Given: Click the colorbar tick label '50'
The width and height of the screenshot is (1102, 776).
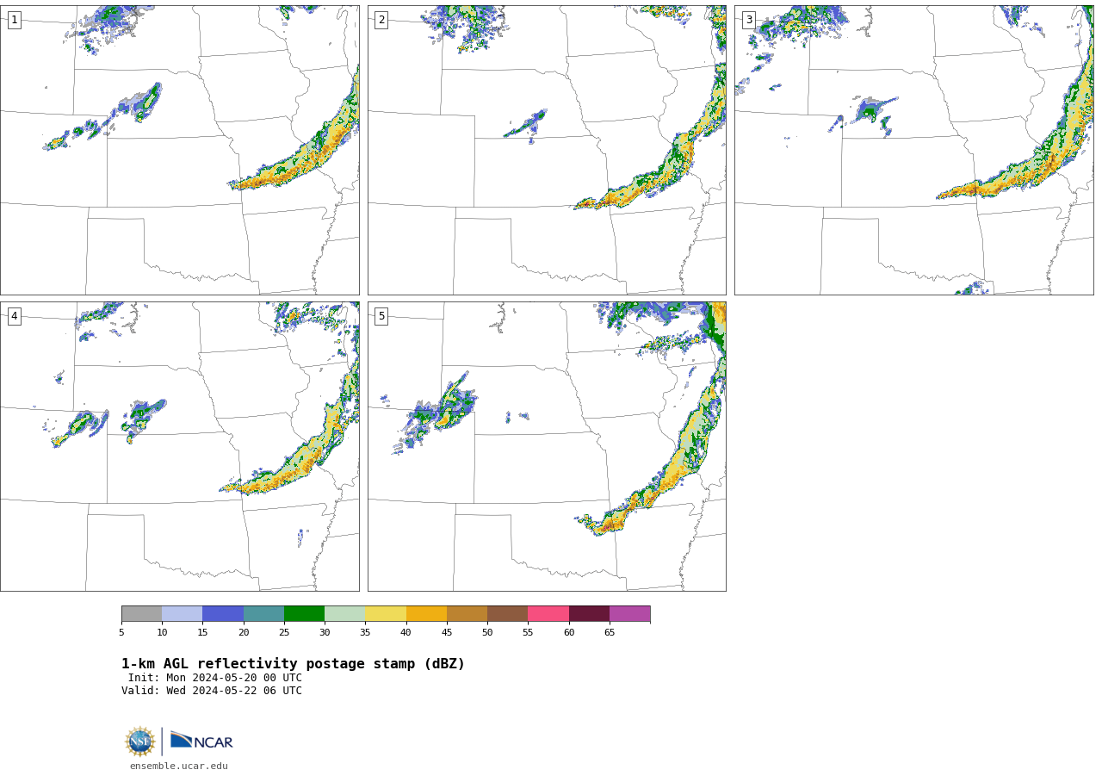Looking at the screenshot, I should pos(487,633).
